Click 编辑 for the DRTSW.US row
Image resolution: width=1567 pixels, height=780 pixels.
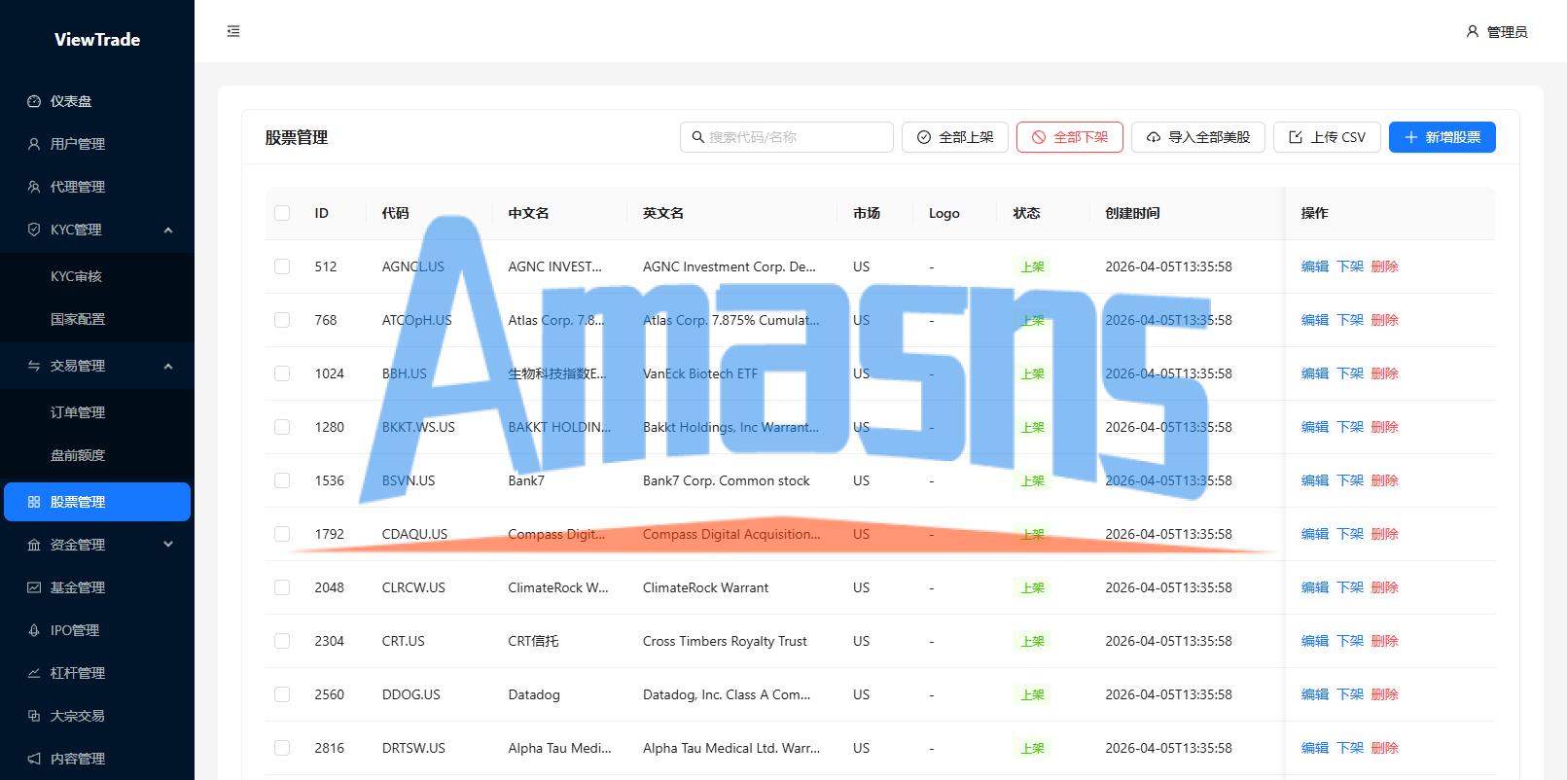[1315, 748]
